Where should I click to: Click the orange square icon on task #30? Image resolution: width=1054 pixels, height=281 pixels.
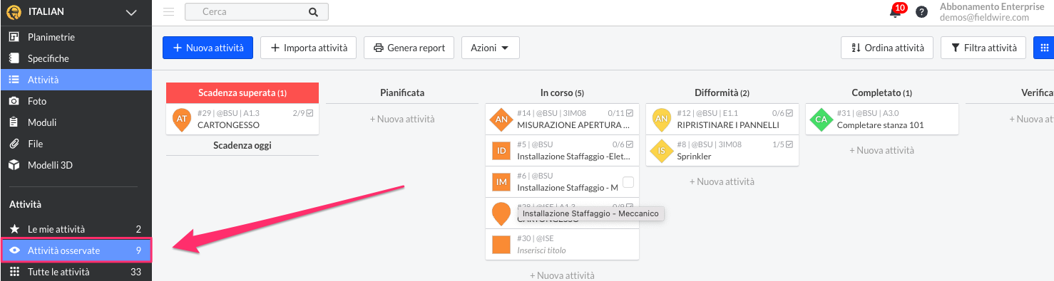501,245
